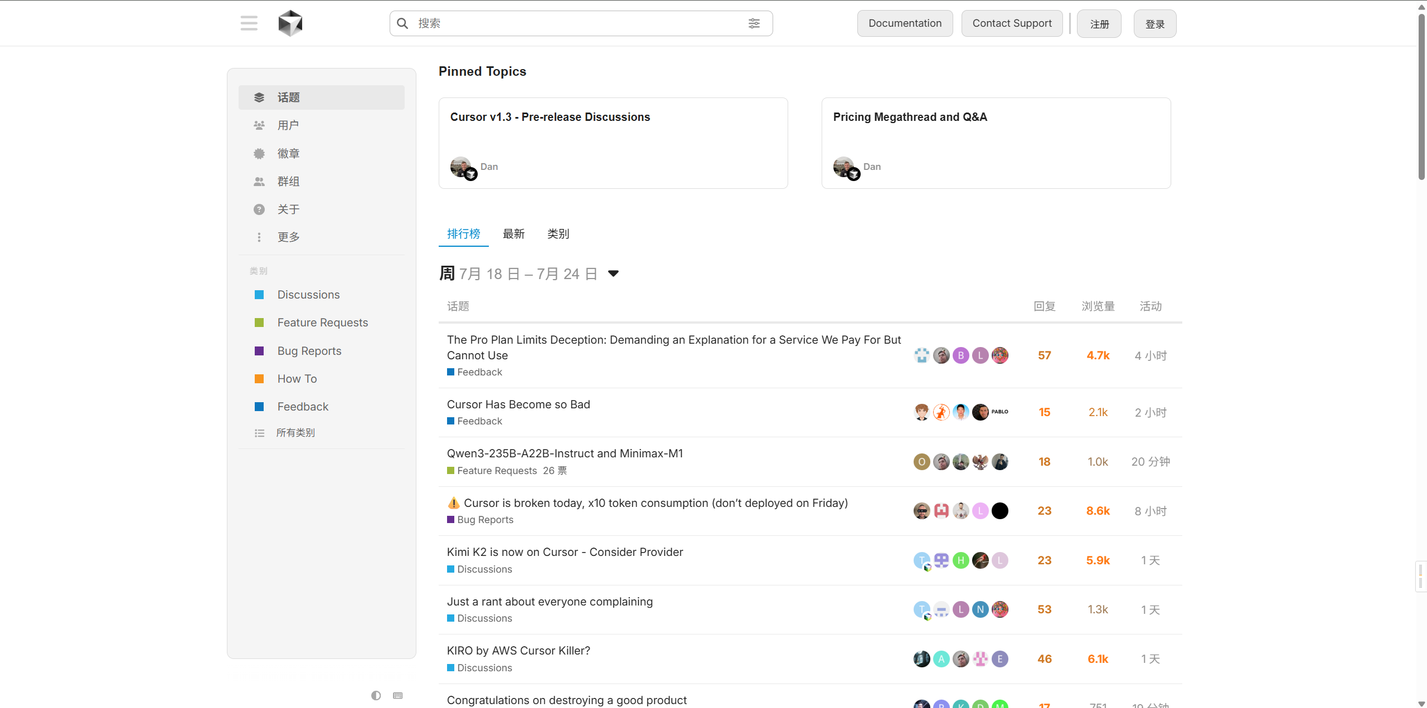The image size is (1427, 708).
Task: Expand the weekly date range dropdown
Action: click(x=613, y=274)
